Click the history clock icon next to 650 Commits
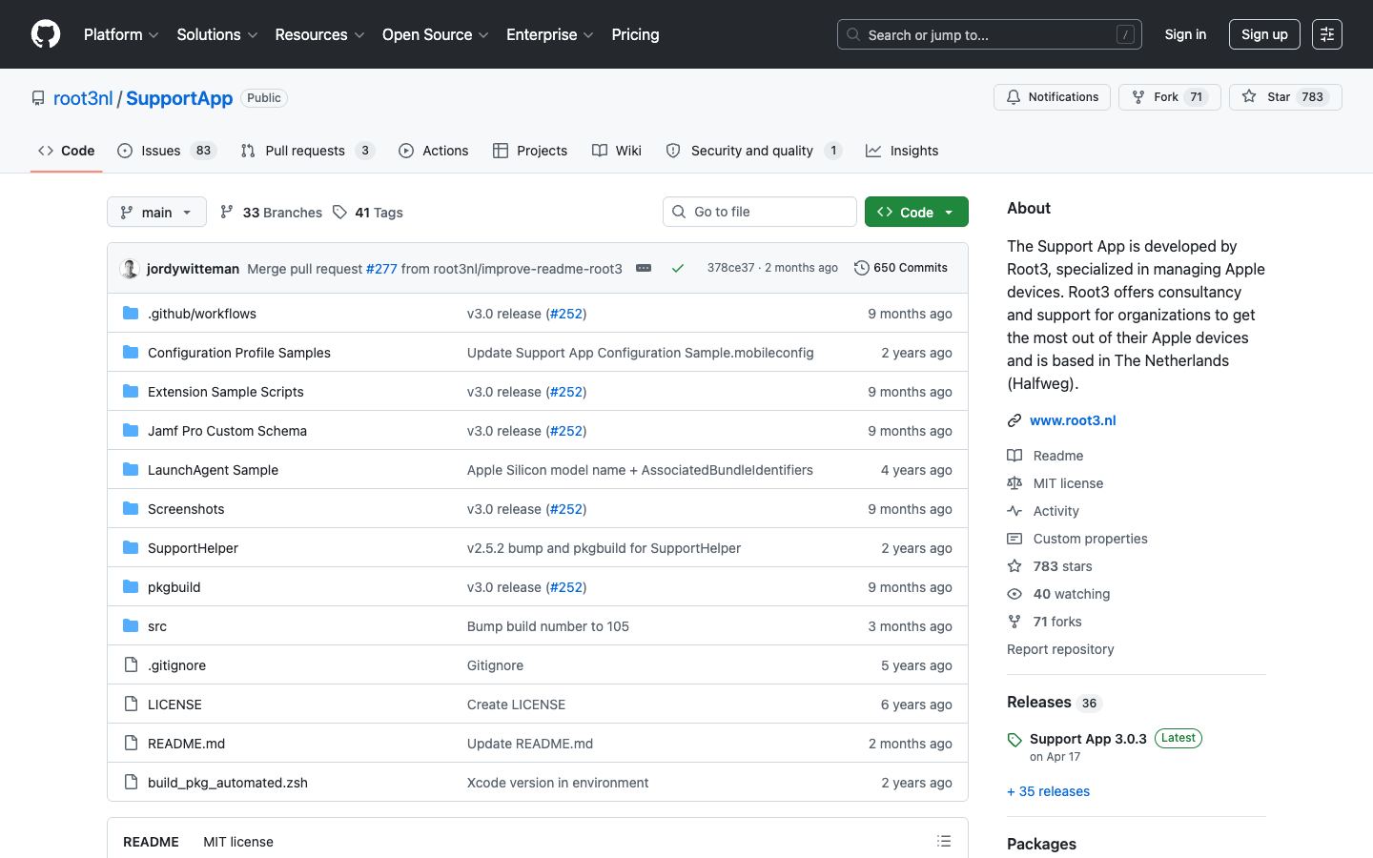 (x=862, y=268)
